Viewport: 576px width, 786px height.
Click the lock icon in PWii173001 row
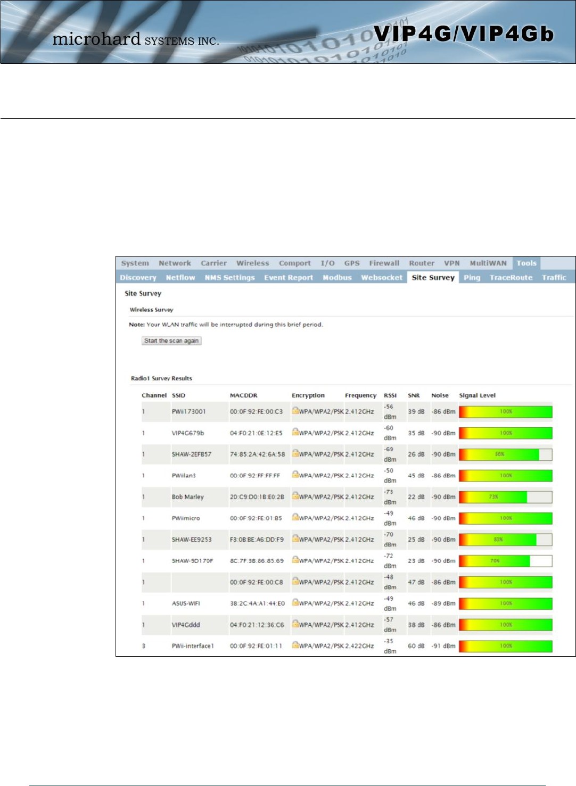[x=295, y=411]
